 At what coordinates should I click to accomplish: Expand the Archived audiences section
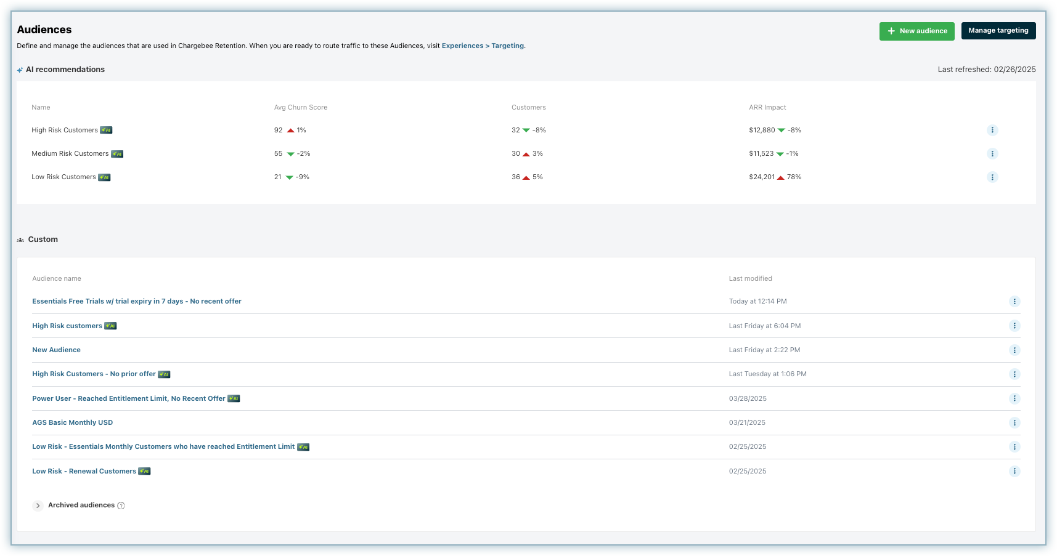click(x=38, y=506)
